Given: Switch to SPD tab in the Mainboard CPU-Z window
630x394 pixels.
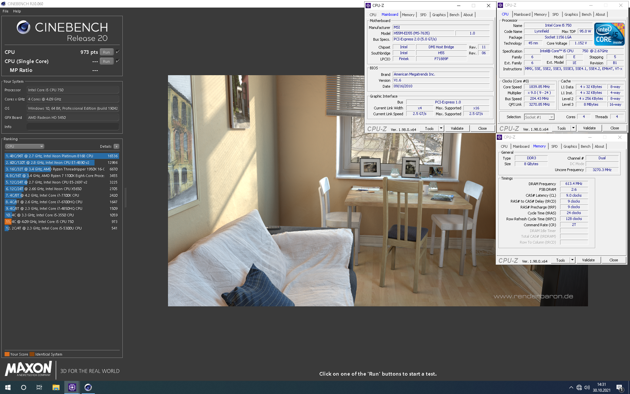Looking at the screenshot, I should [x=423, y=15].
